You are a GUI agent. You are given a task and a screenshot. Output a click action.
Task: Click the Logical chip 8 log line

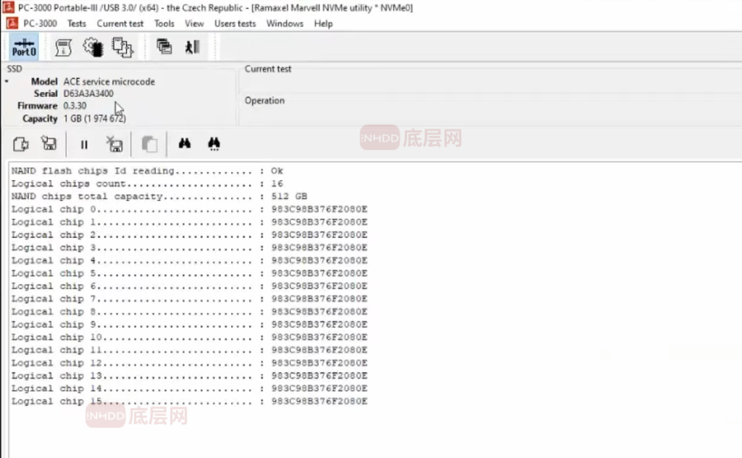click(189, 311)
